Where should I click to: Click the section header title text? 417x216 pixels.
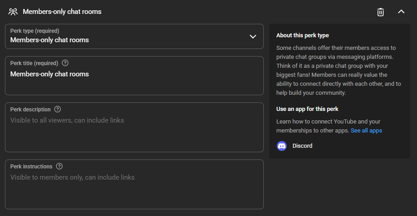[x=62, y=12]
